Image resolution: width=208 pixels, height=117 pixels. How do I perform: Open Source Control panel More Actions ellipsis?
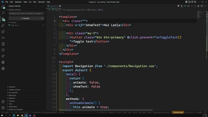pos(43,6)
